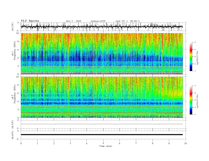The width and height of the screenshot is (209, 161).
Task: Select the ch.2 "Frequency (kHz)" axis label
Action: coord(15,94)
